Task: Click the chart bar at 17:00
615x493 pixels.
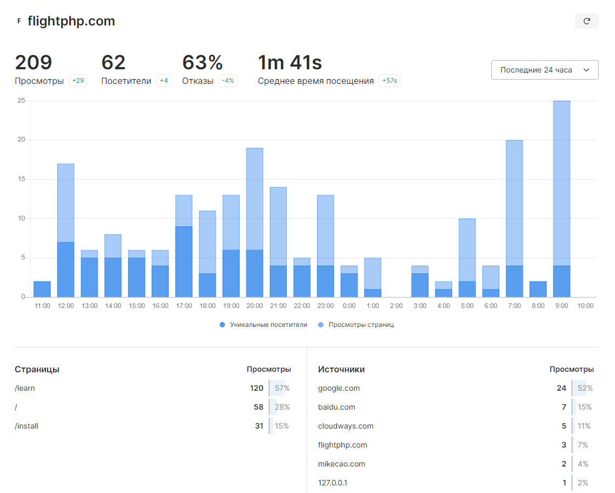Action: coord(184,246)
